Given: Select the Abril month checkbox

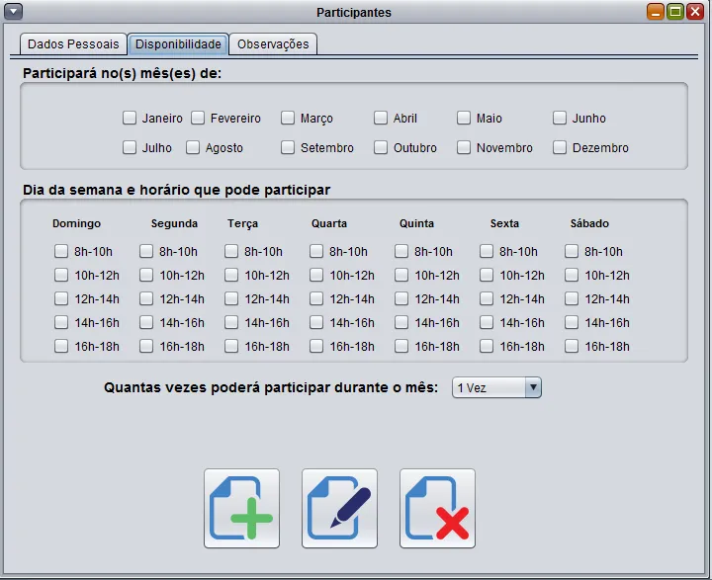Looking at the screenshot, I should tap(381, 118).
